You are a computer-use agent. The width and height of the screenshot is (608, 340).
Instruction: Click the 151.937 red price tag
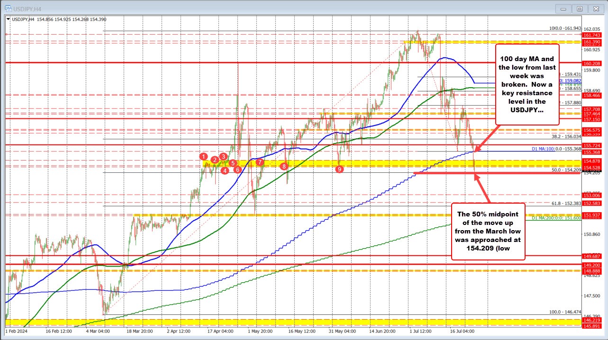[592, 215]
